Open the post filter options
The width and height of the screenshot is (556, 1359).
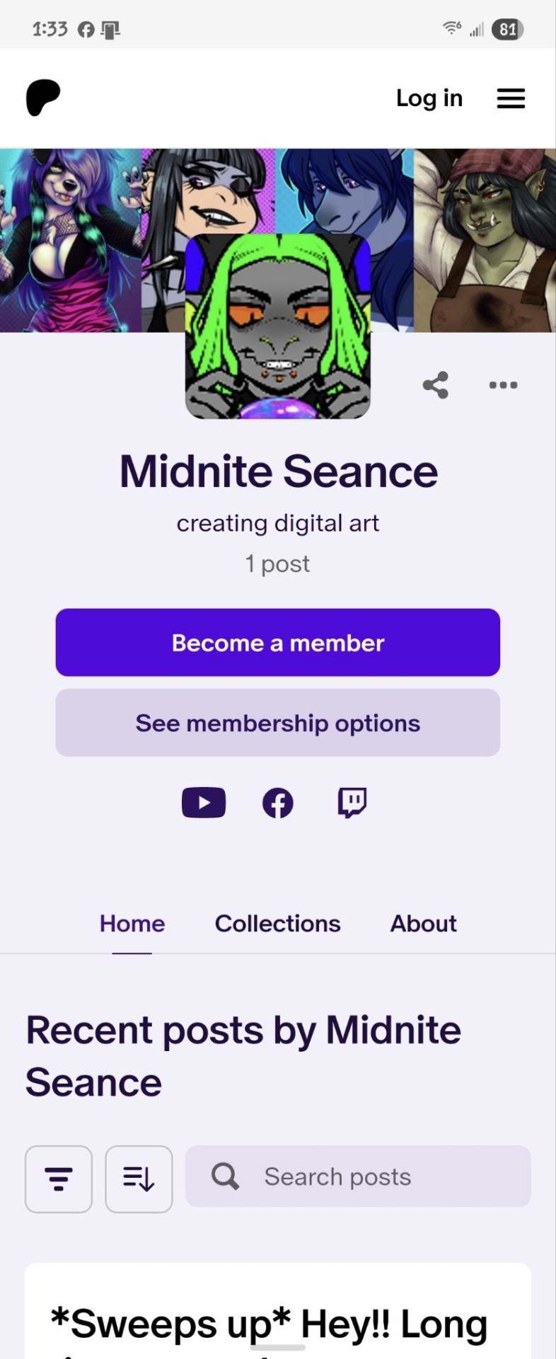coord(59,1179)
